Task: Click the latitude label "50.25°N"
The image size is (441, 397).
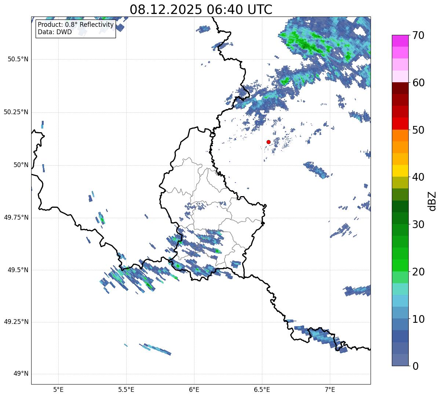Action: point(16,112)
